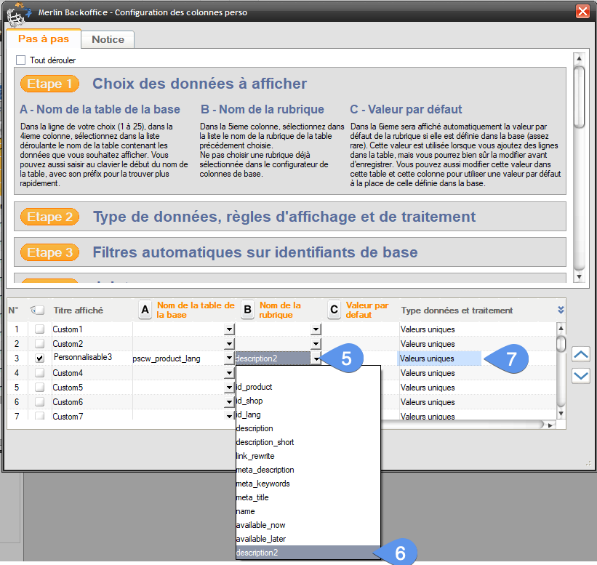Click the letter B column header badge
Image resolution: width=597 pixels, height=565 pixels.
[247, 310]
